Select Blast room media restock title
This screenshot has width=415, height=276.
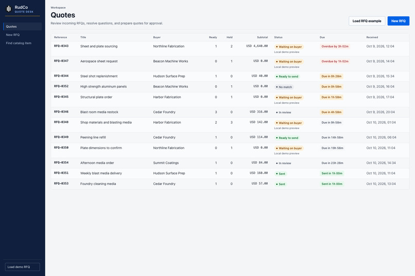(x=99, y=112)
